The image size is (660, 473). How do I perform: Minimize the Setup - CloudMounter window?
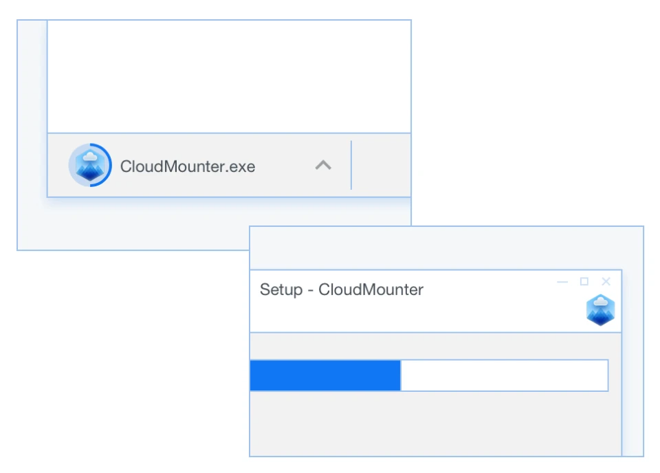pyautogui.click(x=562, y=281)
